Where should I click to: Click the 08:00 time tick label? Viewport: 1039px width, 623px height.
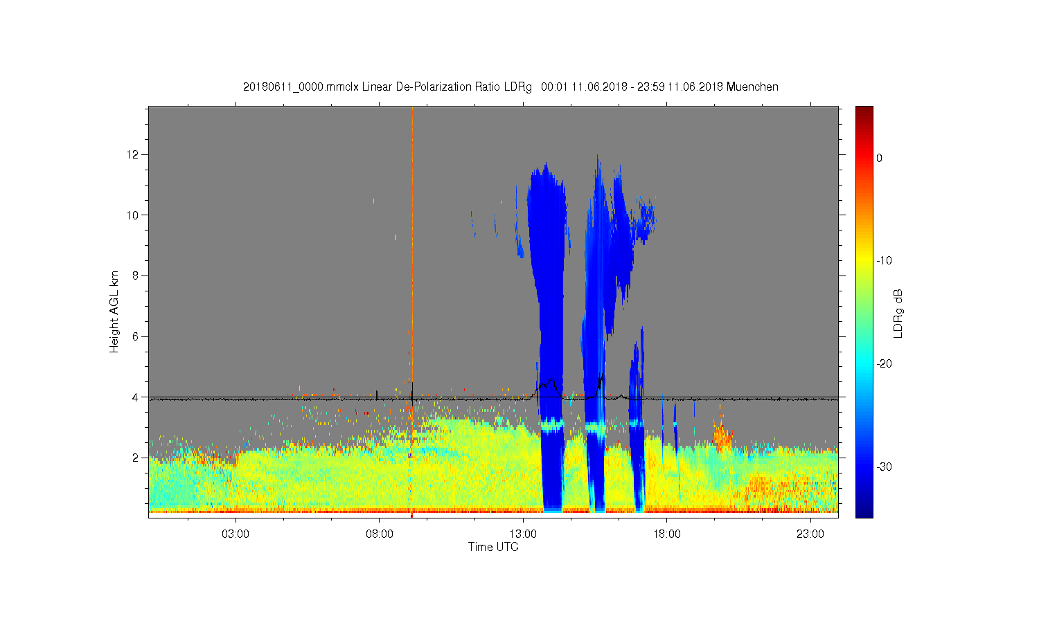coord(380,534)
